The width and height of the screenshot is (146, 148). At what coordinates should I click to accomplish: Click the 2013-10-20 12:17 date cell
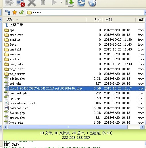(x=118, y=88)
